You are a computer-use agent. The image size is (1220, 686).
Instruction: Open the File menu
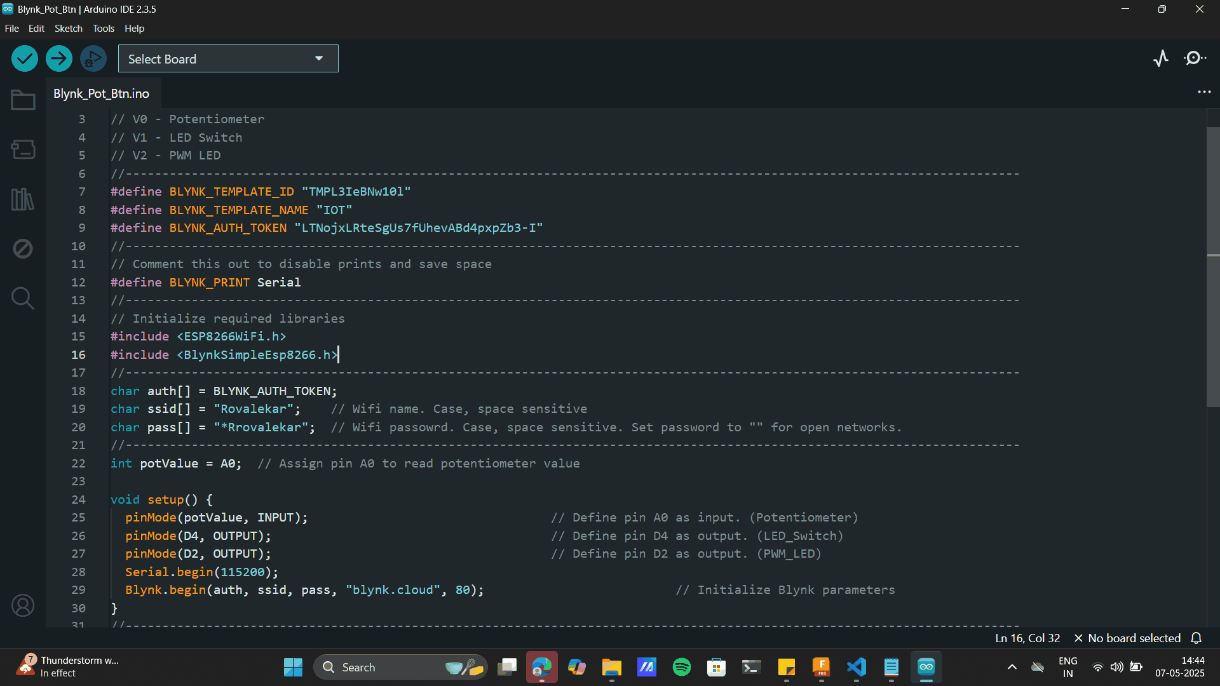(x=12, y=29)
